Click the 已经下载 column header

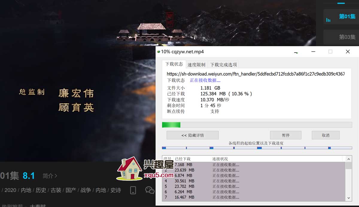(192, 159)
